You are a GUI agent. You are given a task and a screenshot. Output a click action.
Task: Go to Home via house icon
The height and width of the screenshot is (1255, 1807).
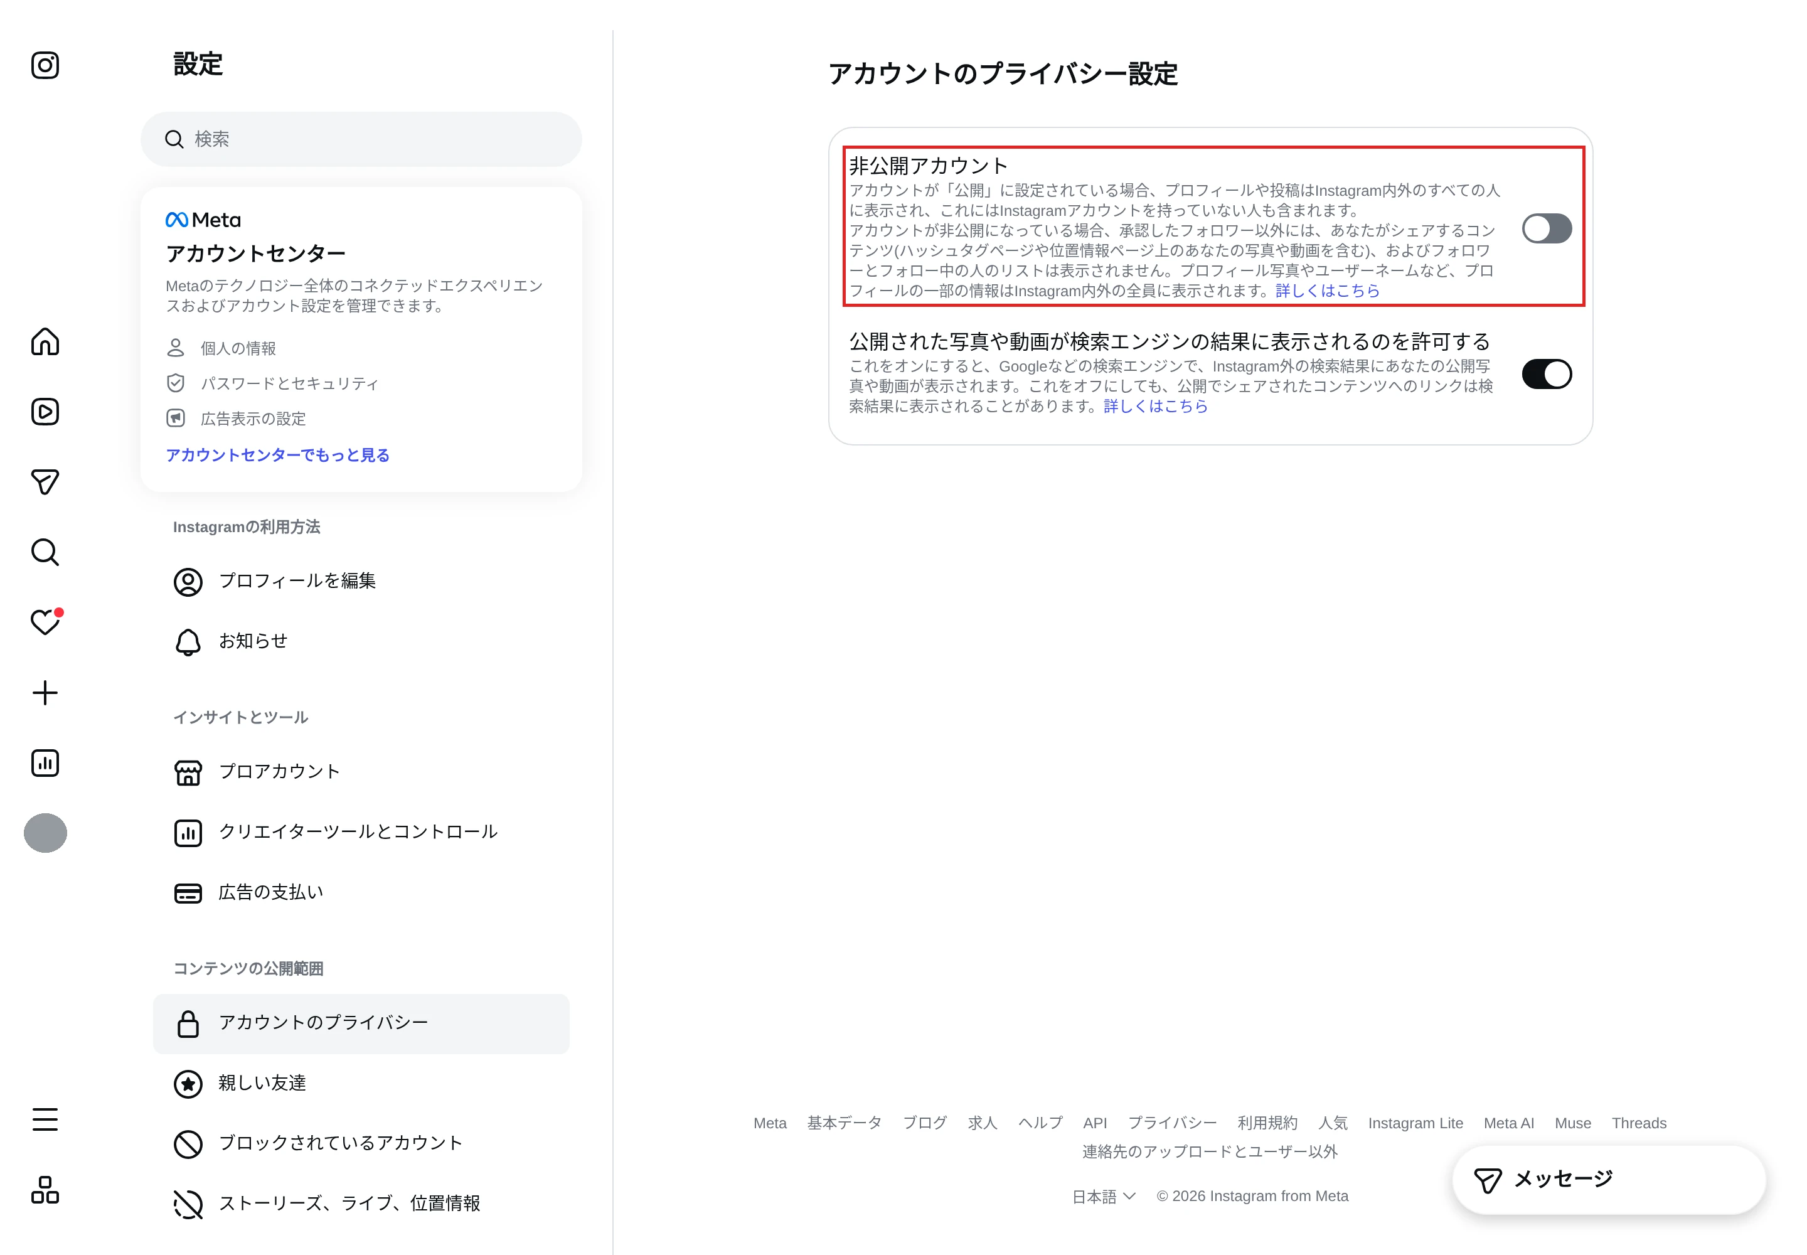click(x=45, y=341)
